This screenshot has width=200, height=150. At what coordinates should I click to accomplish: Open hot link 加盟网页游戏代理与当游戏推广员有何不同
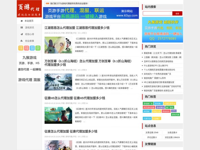pos(162,86)
